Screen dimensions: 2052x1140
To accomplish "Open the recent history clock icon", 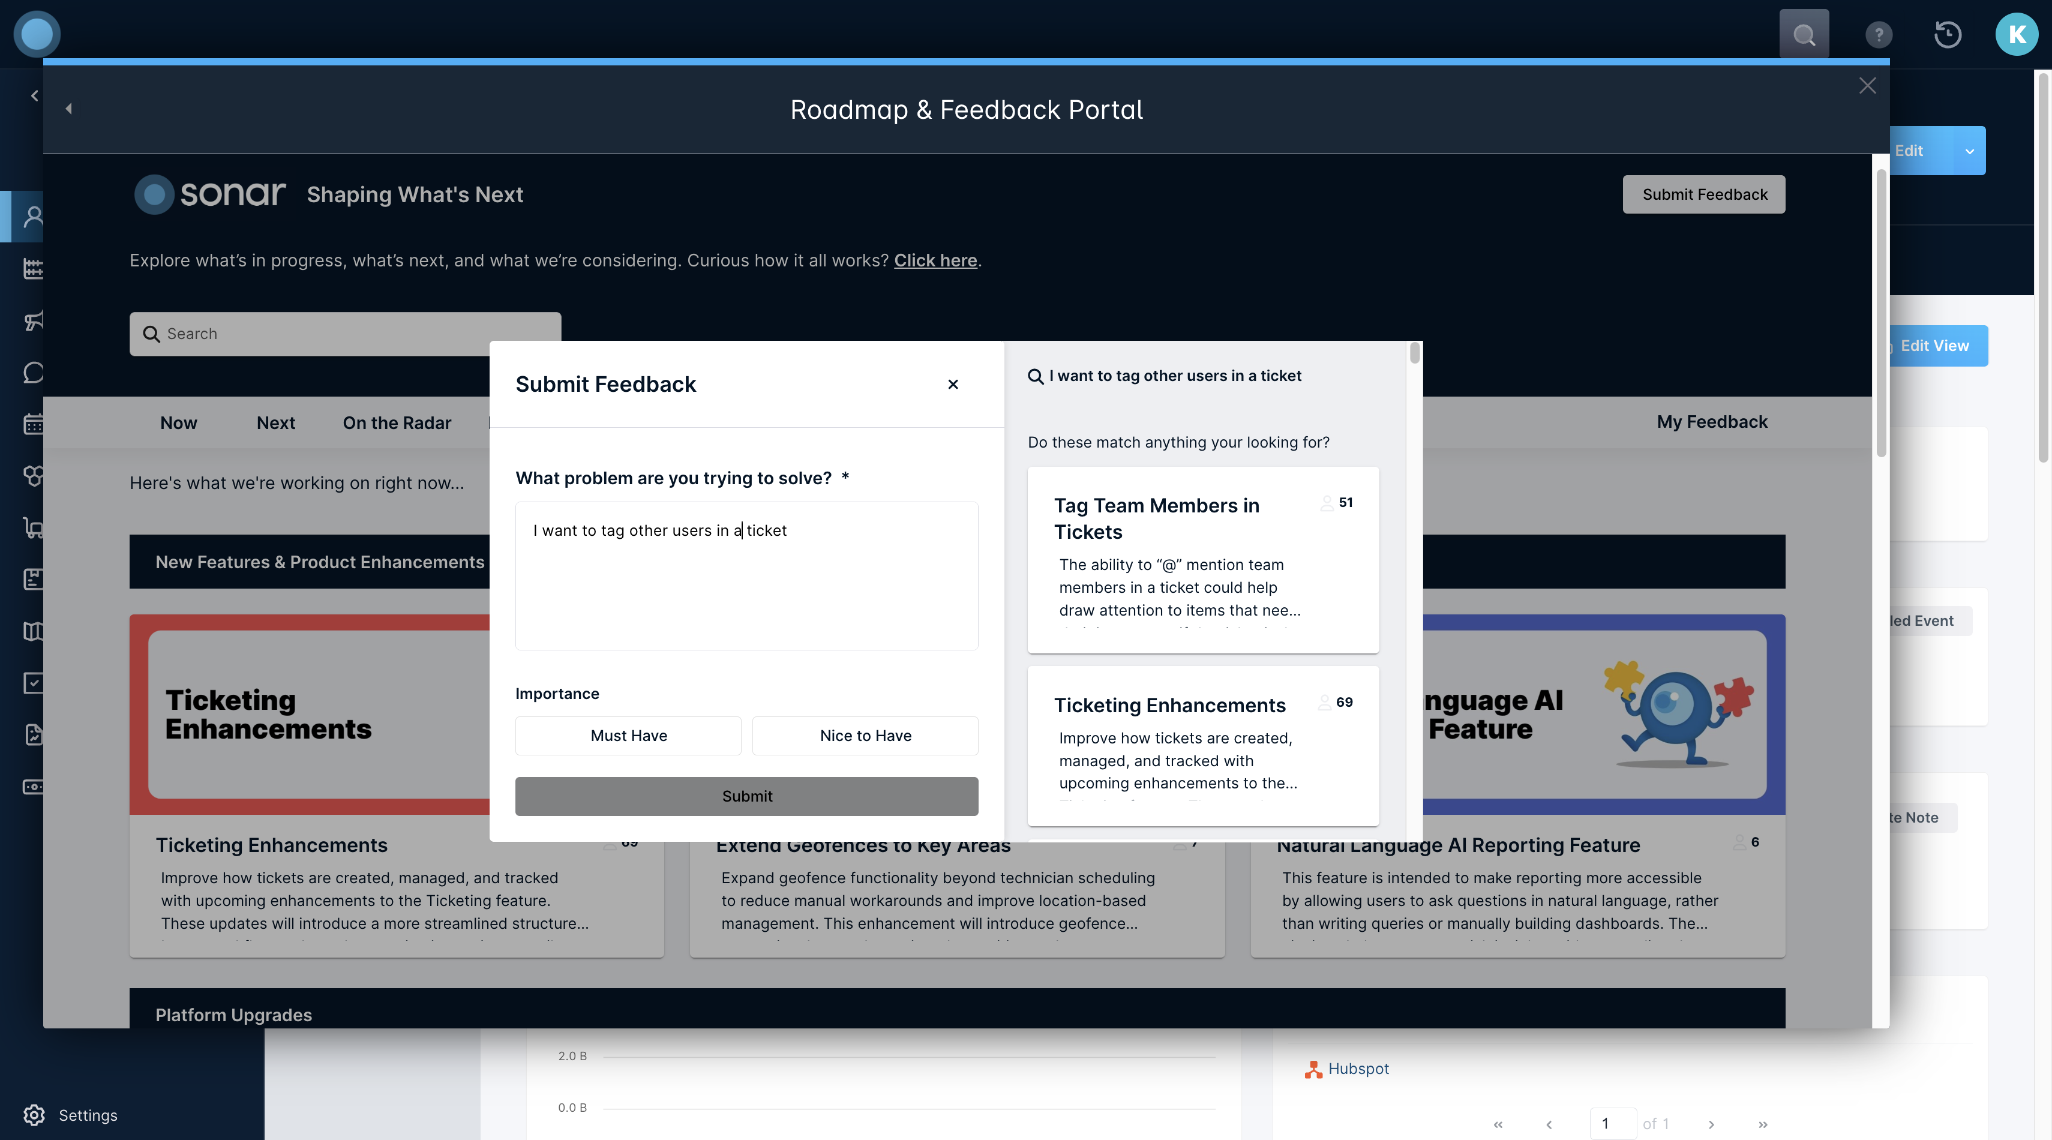I will (x=1948, y=34).
